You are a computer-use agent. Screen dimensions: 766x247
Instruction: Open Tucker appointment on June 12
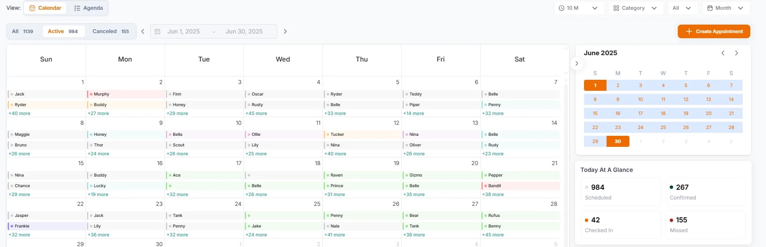pos(362,135)
